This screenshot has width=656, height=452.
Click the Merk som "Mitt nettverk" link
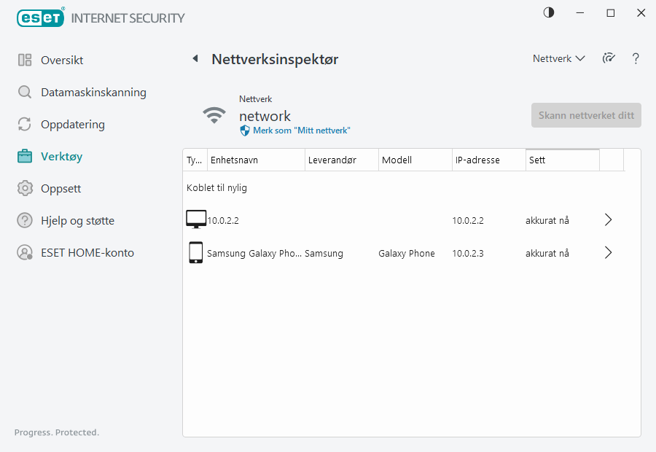tap(301, 130)
